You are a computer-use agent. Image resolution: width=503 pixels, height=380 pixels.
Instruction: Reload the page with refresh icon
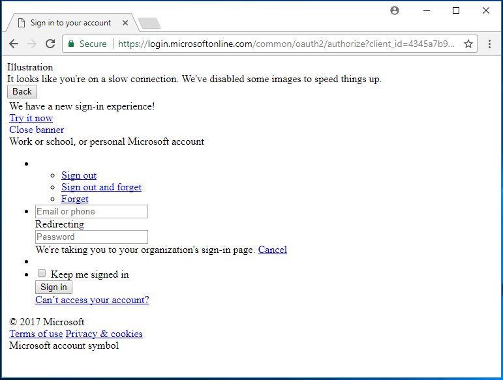(50, 44)
